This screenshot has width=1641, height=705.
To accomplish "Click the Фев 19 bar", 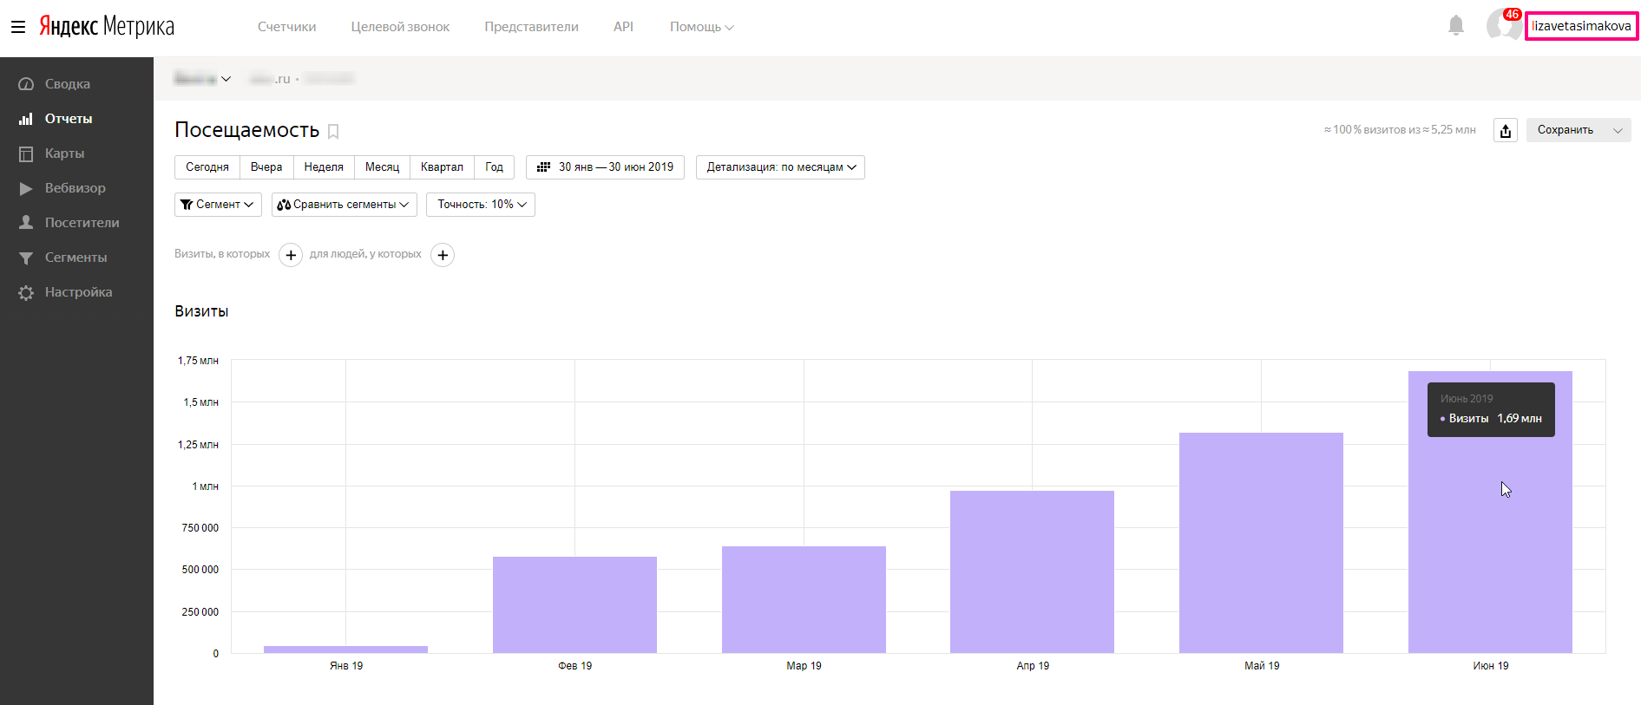I will pos(574,604).
